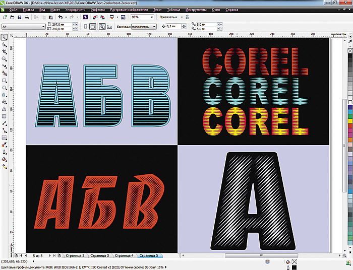Screen dimensions: 353x270
Task: Pick the yellow swatch in the color palette
Action: (x=350, y=121)
